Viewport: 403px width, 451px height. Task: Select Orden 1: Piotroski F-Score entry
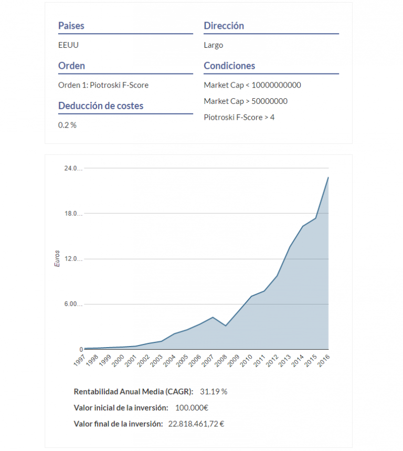[103, 85]
